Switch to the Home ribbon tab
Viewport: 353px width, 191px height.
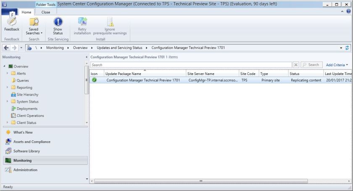coord(26,12)
